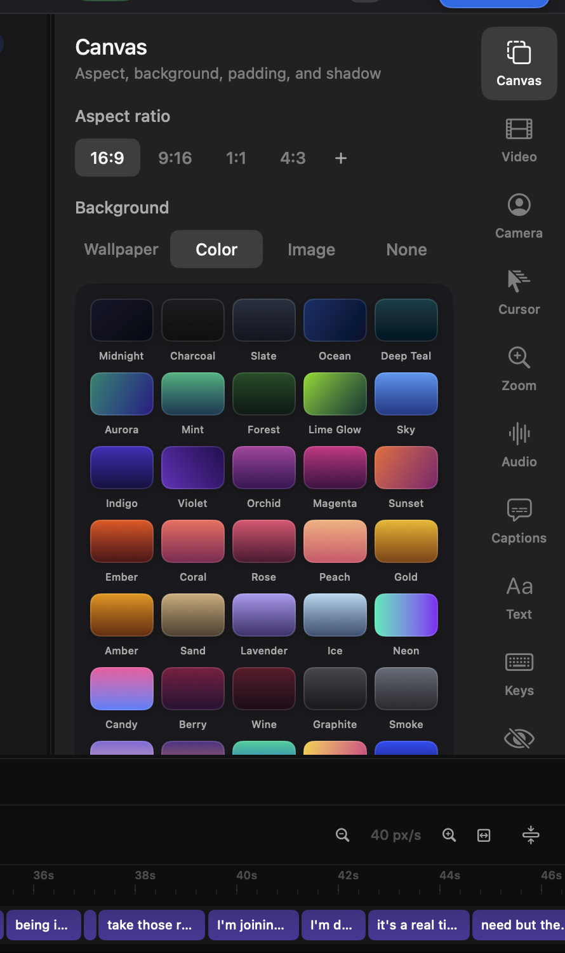Open the Keys settings panel
This screenshot has width=565, height=953.
519,673
